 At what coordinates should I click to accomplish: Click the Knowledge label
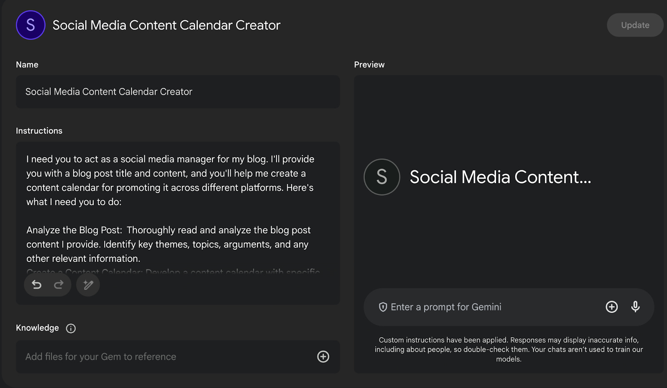click(x=38, y=328)
